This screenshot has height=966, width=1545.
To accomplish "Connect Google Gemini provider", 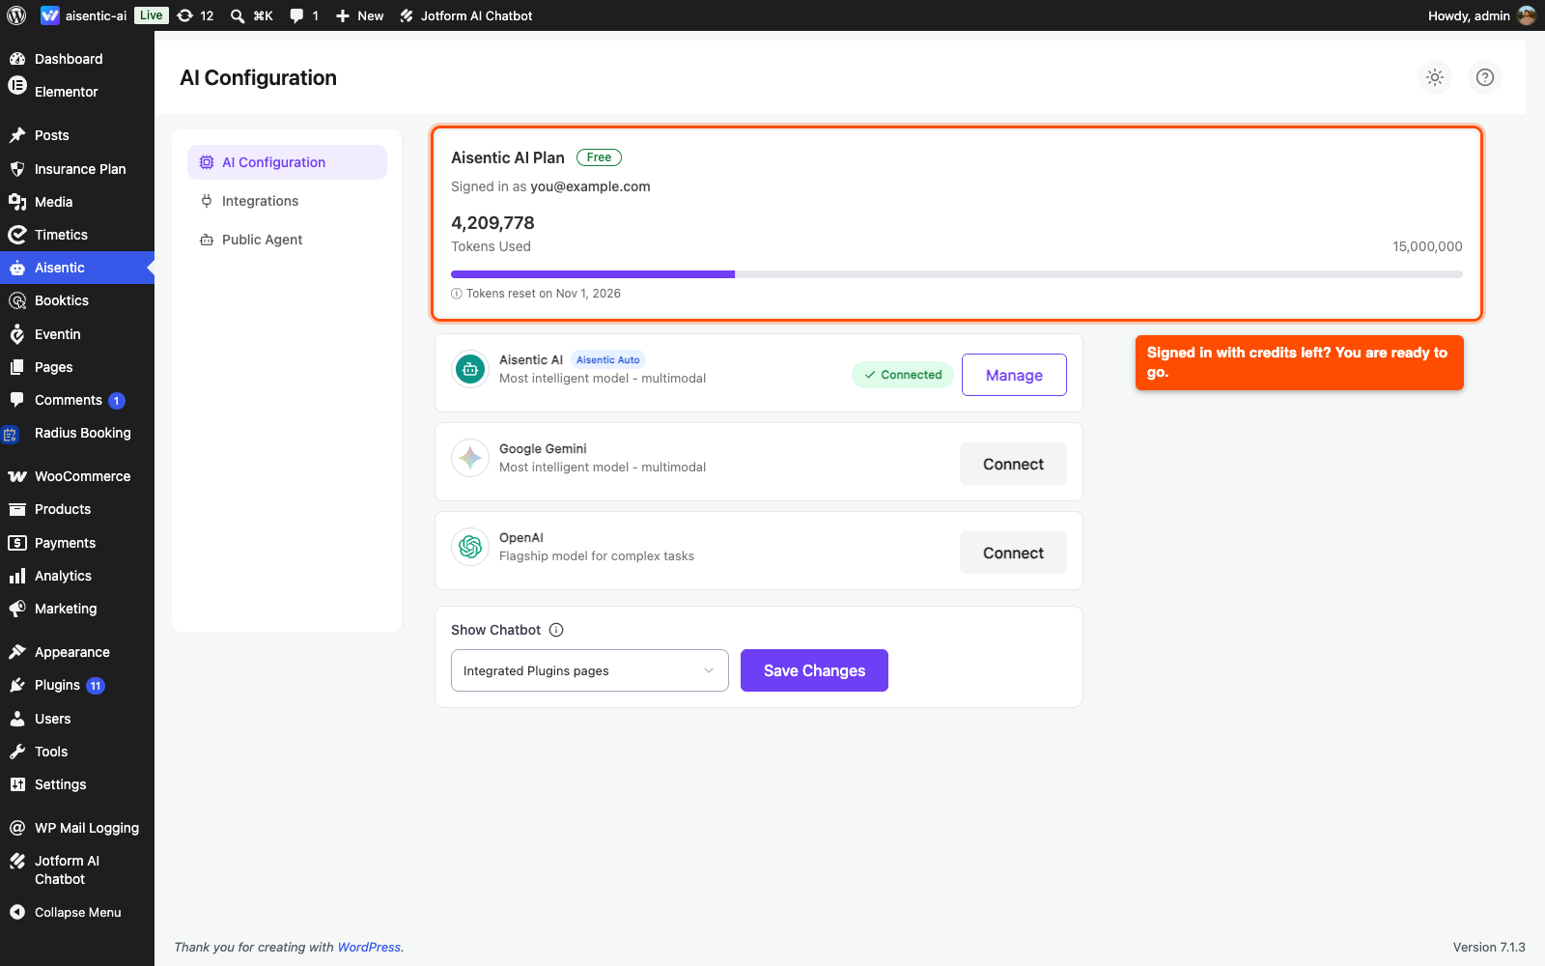I will (1013, 464).
